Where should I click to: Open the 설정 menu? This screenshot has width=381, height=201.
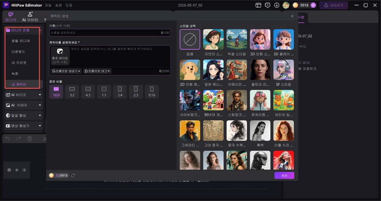[58, 5]
